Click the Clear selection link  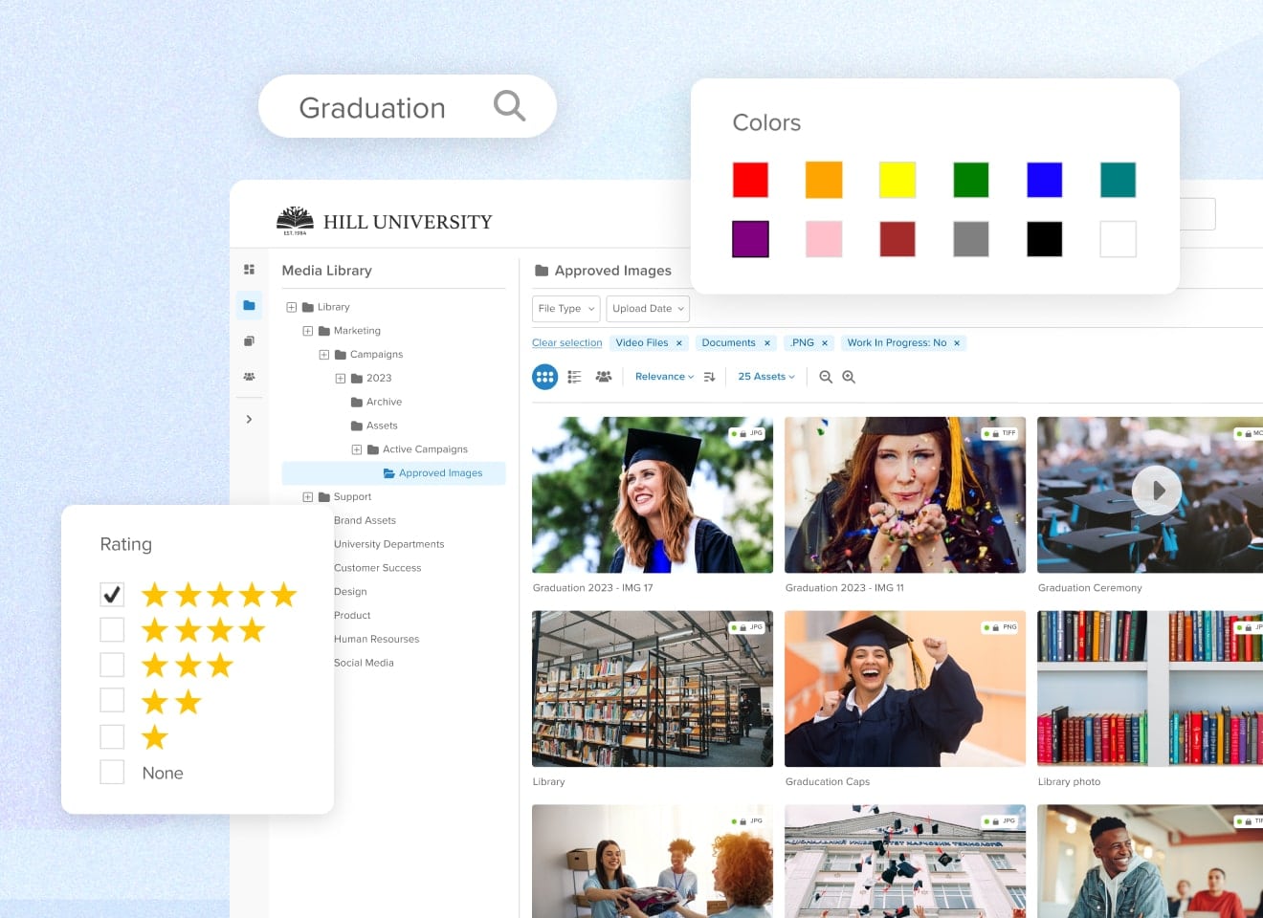tap(566, 343)
